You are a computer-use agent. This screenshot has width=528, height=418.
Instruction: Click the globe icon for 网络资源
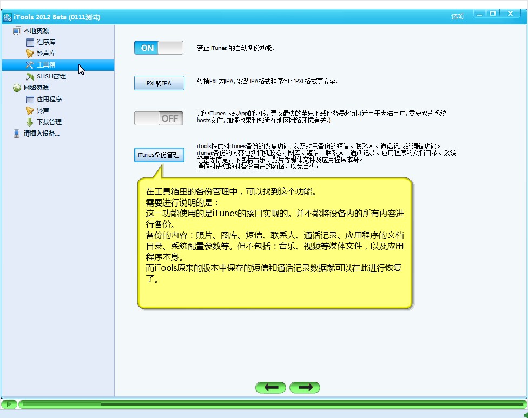(17, 88)
